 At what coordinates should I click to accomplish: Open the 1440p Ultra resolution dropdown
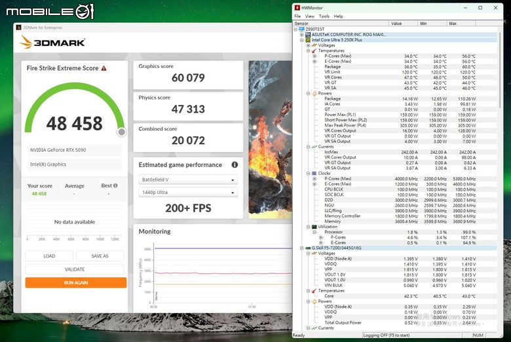click(189, 193)
